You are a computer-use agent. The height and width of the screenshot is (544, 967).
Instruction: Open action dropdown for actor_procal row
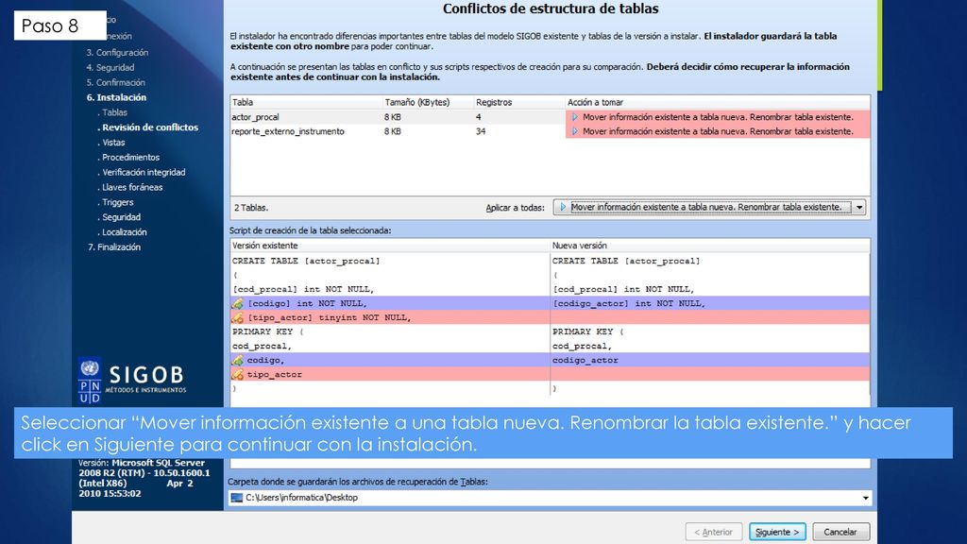718,117
